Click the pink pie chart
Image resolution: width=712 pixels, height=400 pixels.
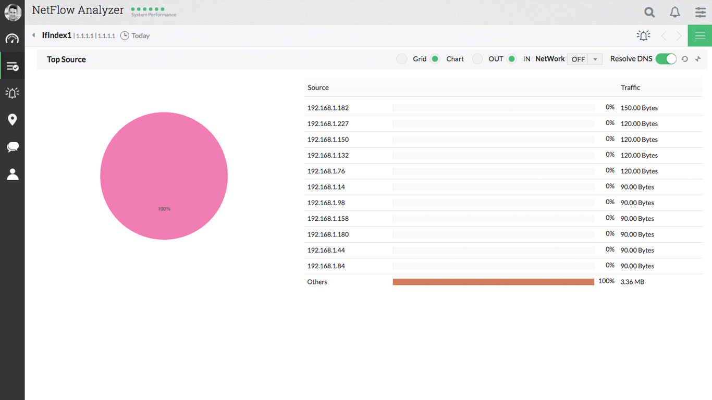(164, 176)
